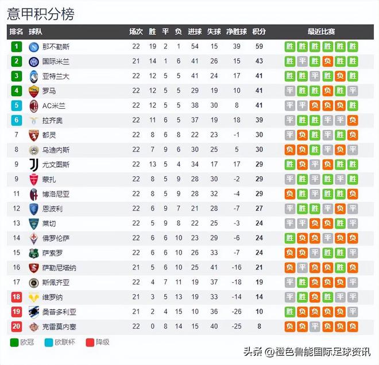The image size is (379, 365).
Task: Click the Lazio club crest icon
Action: (x=33, y=120)
